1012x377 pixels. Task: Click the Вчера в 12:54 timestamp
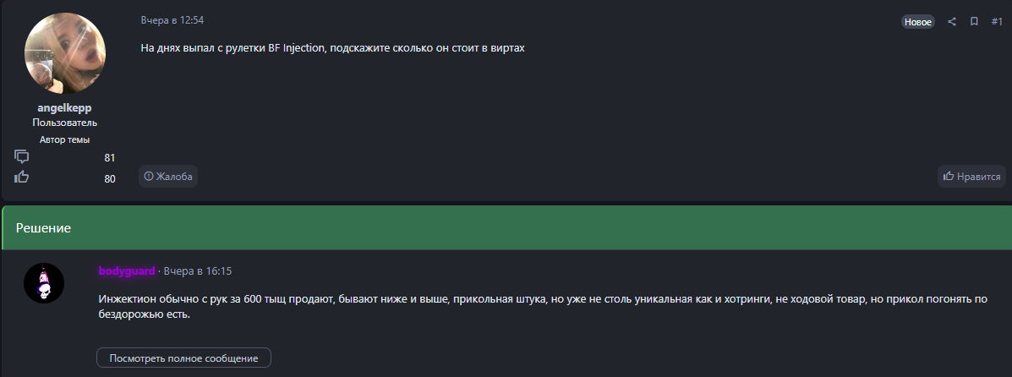172,19
